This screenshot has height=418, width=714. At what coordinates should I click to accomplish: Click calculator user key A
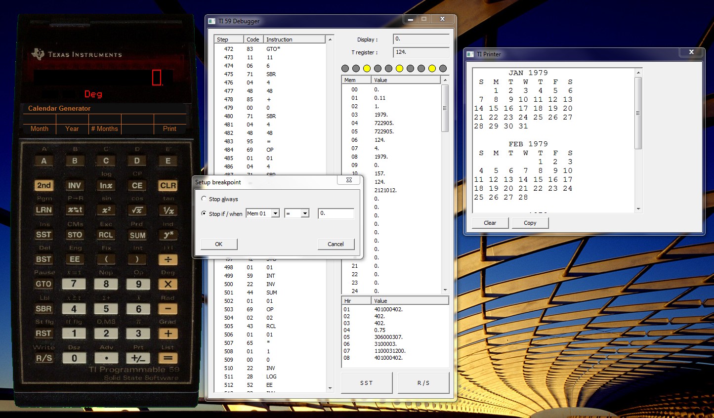(x=43, y=161)
